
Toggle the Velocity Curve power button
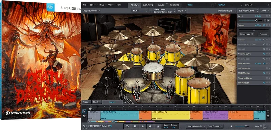point(264,54)
